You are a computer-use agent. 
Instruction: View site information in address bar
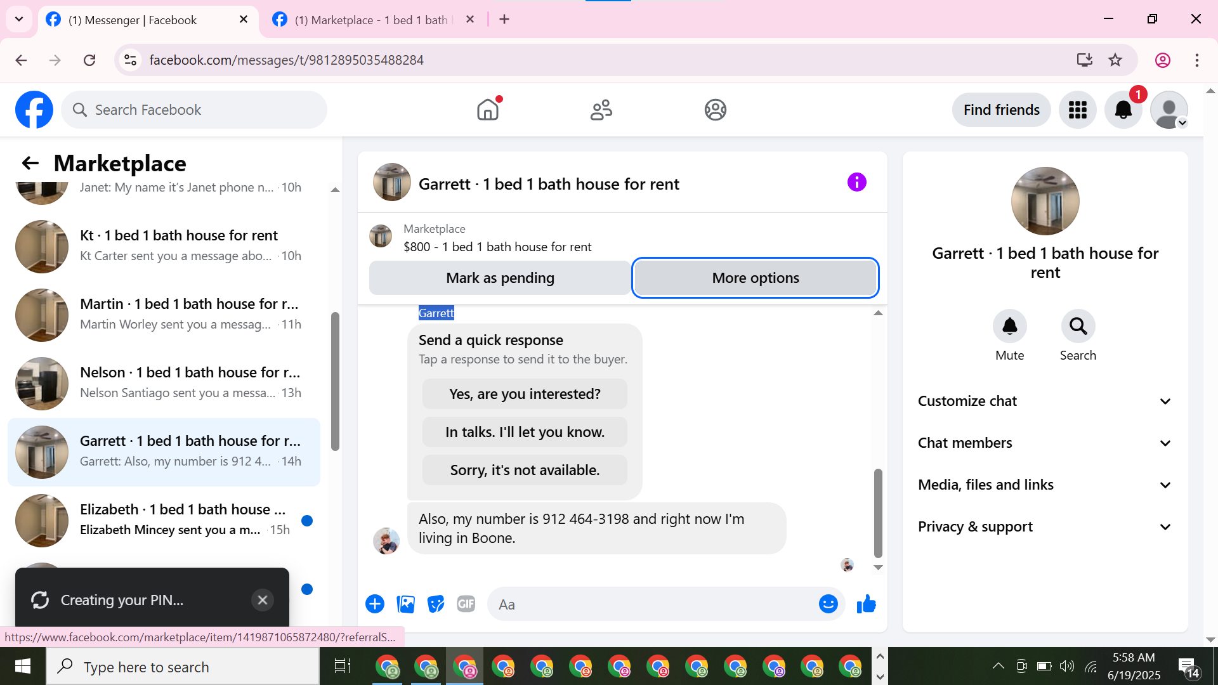[130, 60]
